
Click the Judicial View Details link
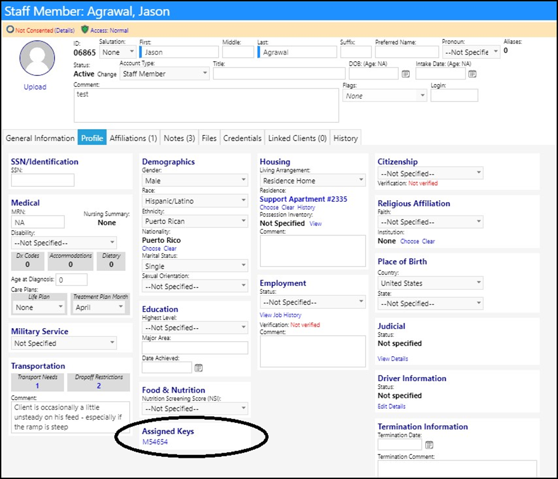[393, 358]
